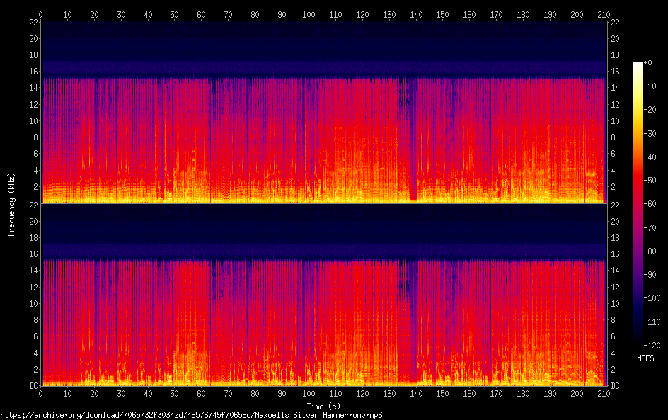Click the +0 value on dBFS scale
Screen dimensions: 668x420
pyautogui.click(x=648, y=62)
